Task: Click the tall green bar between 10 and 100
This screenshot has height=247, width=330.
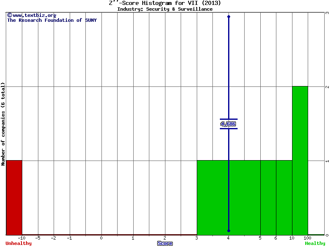Action: point(300,161)
